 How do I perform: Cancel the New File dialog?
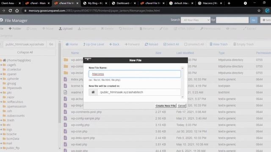point(182,106)
